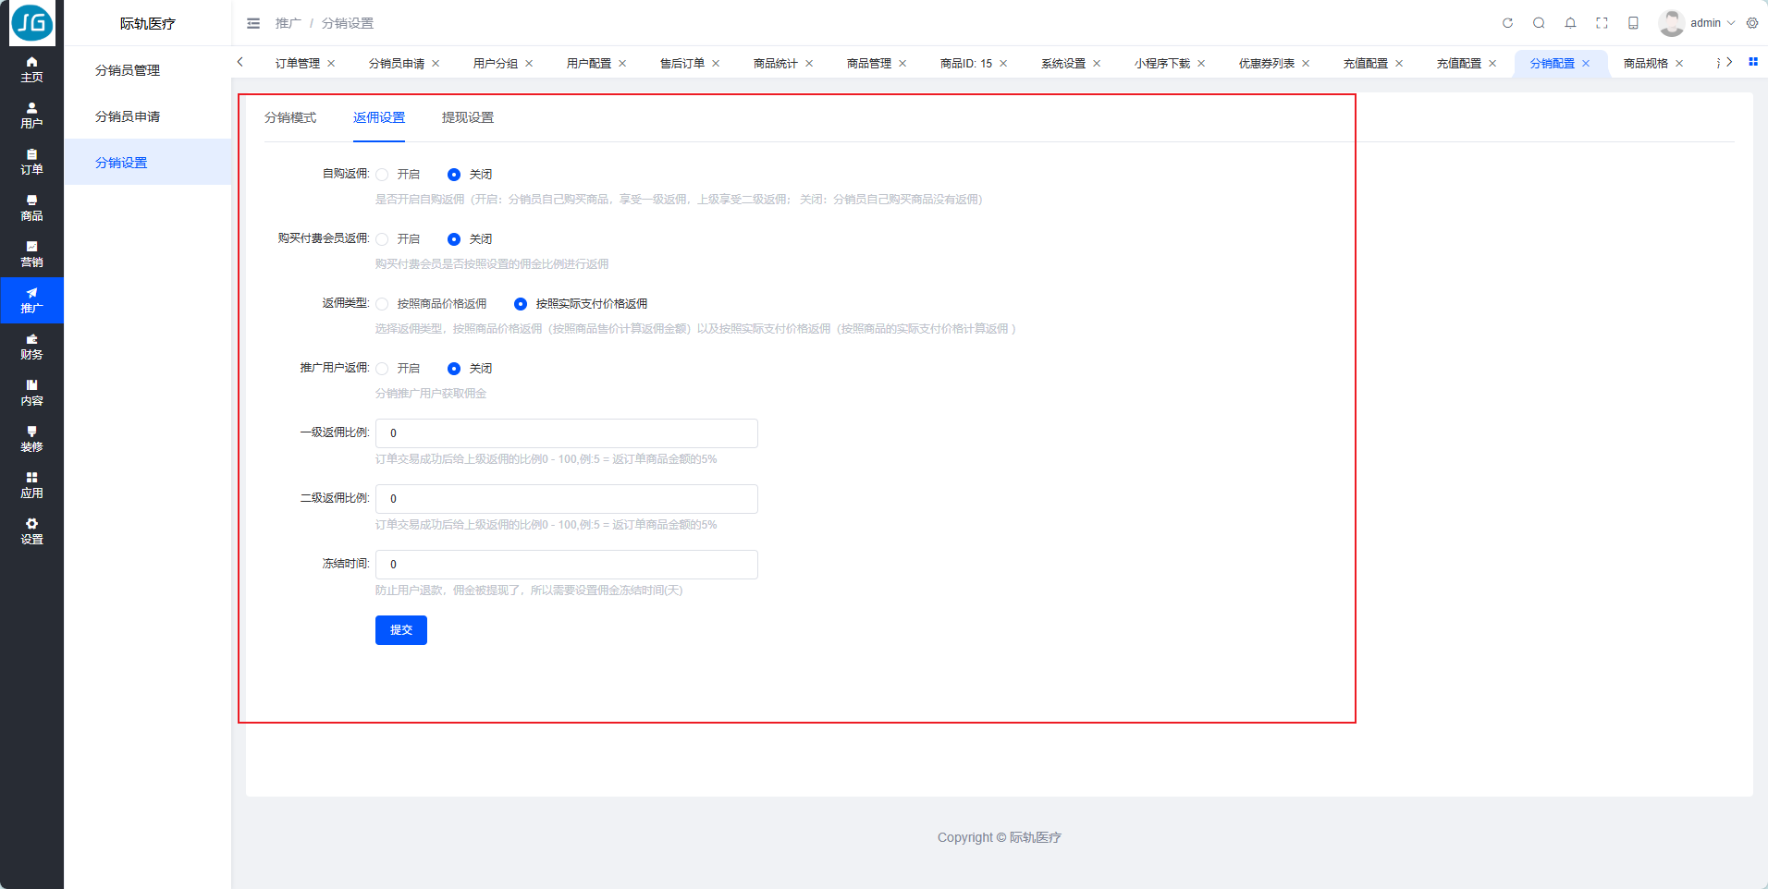Open 分销员管理 in the left submenu
Viewport: 1768px width, 889px height.
pos(128,70)
